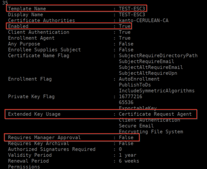
Task: Click the SubjectAltRequireEmail flag value
Action: coord(151,68)
